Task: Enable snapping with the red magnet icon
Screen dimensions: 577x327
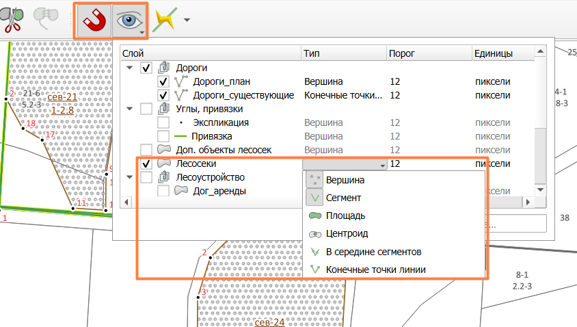Action: tap(94, 21)
